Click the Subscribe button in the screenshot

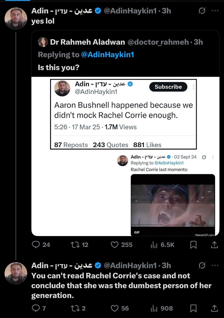click(x=168, y=87)
